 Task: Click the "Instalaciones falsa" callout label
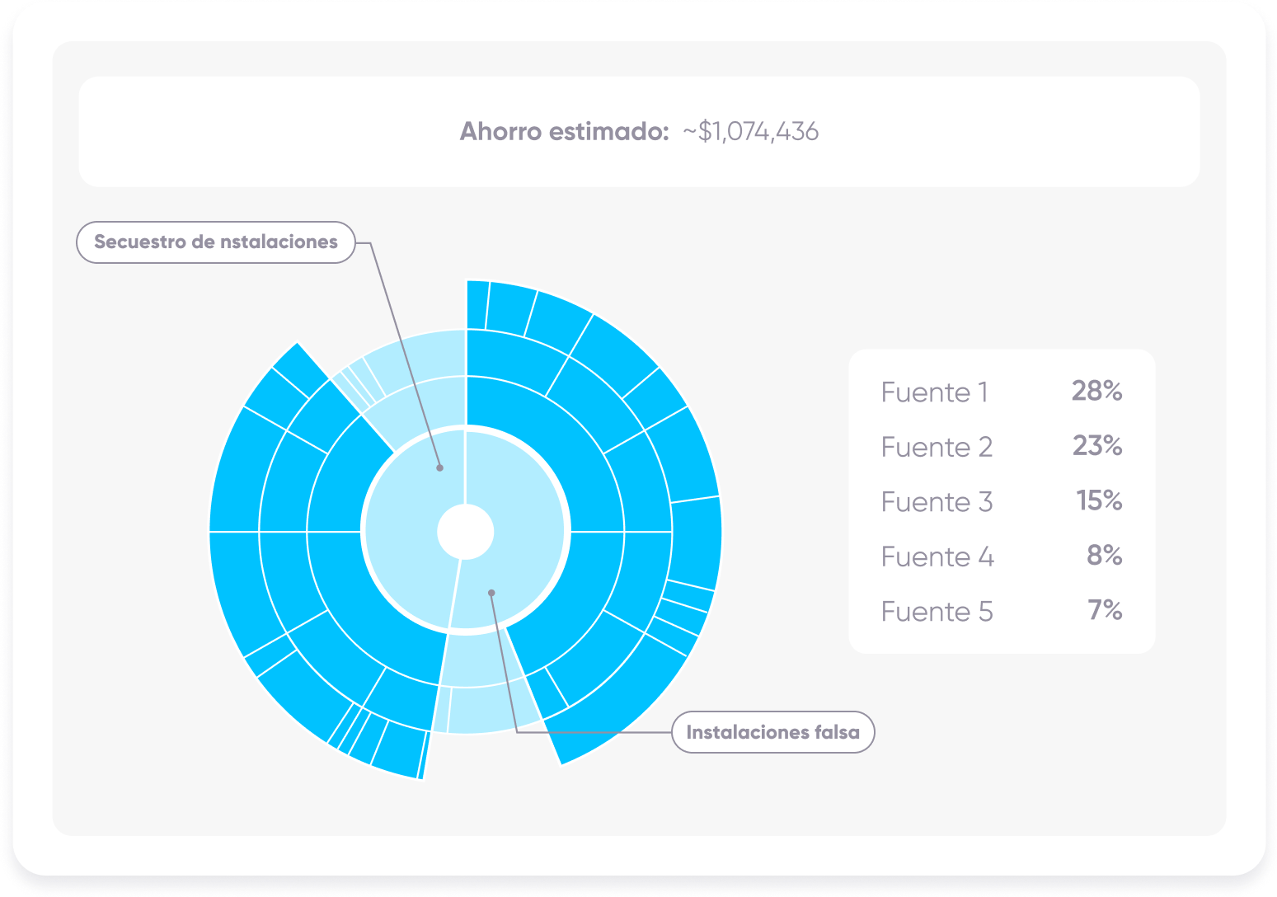772,732
